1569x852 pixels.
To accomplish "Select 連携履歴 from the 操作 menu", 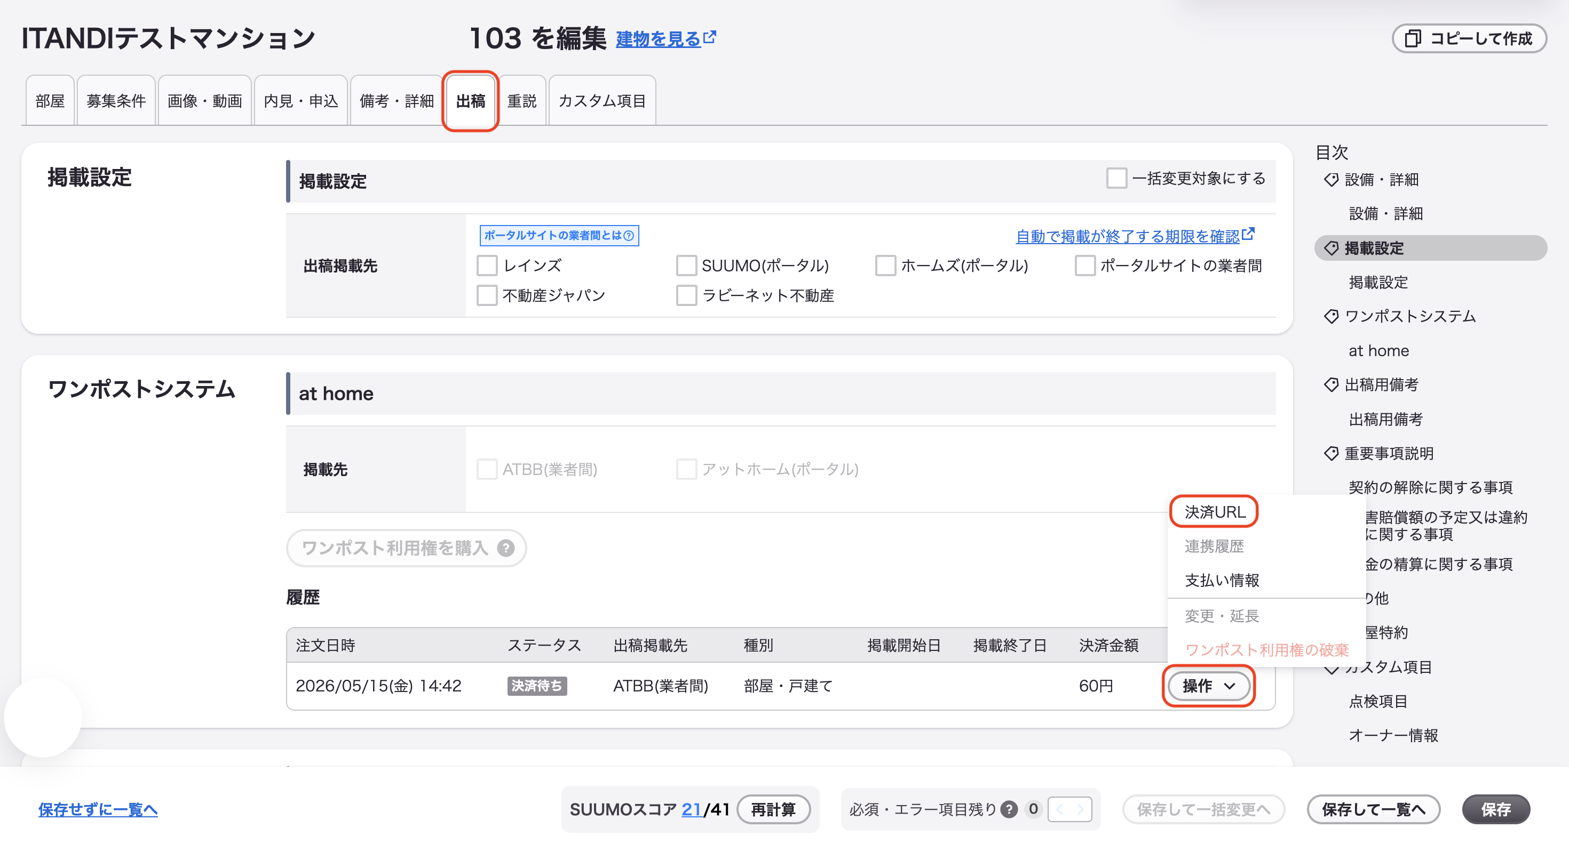I will tap(1214, 546).
